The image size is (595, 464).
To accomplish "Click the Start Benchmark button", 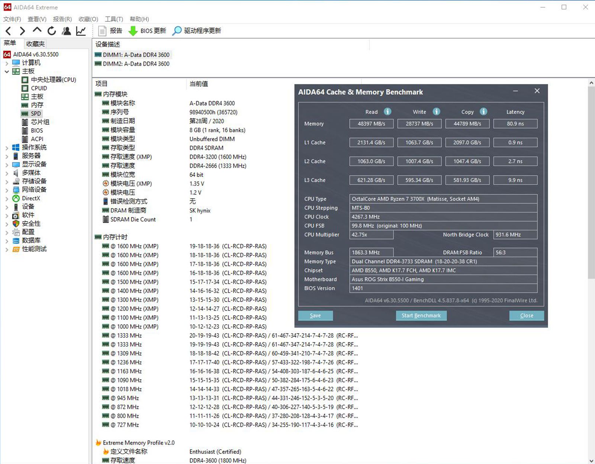I will (x=421, y=315).
